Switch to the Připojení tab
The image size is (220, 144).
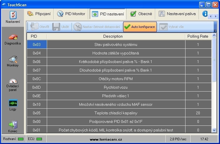[x=39, y=14]
